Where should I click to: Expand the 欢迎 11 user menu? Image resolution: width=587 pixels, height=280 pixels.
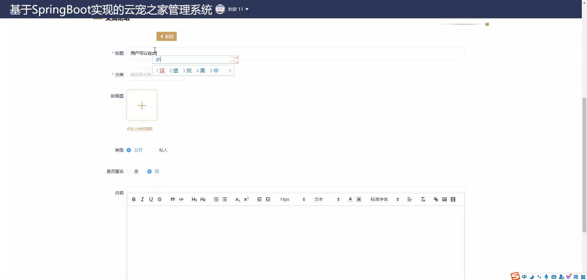tap(238, 9)
